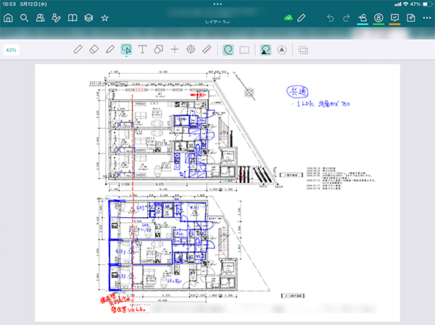Screen dimensions: 435x325
Task: Open the bookmarks star icon
Action: [x=104, y=17]
